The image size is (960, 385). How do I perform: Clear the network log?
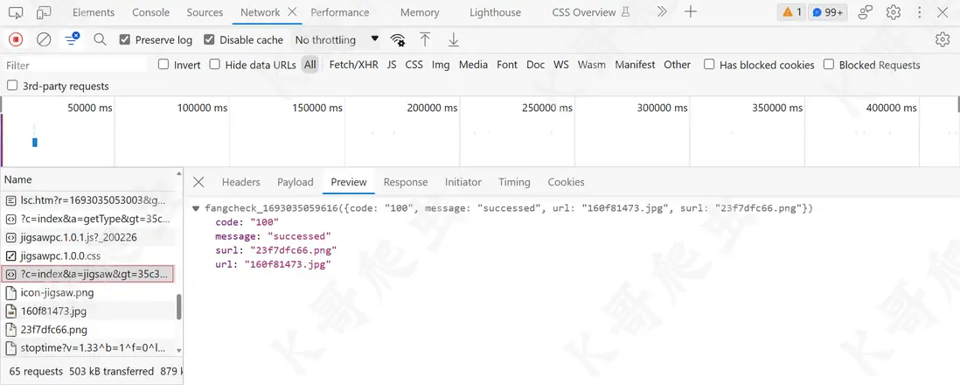44,40
